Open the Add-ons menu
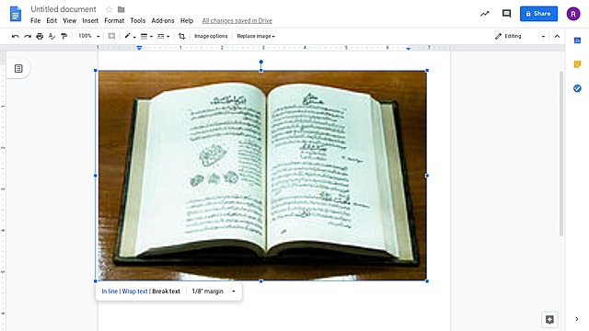589x331 pixels. pos(163,20)
